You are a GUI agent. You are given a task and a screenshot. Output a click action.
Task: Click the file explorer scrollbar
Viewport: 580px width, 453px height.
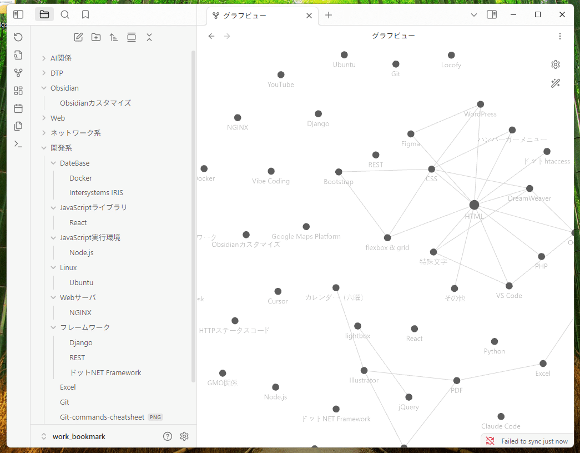click(x=193, y=217)
